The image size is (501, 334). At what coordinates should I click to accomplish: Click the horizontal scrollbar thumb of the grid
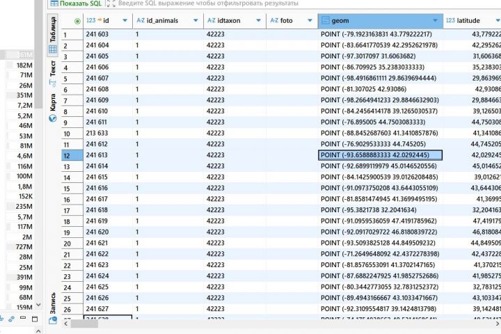click(84, 324)
